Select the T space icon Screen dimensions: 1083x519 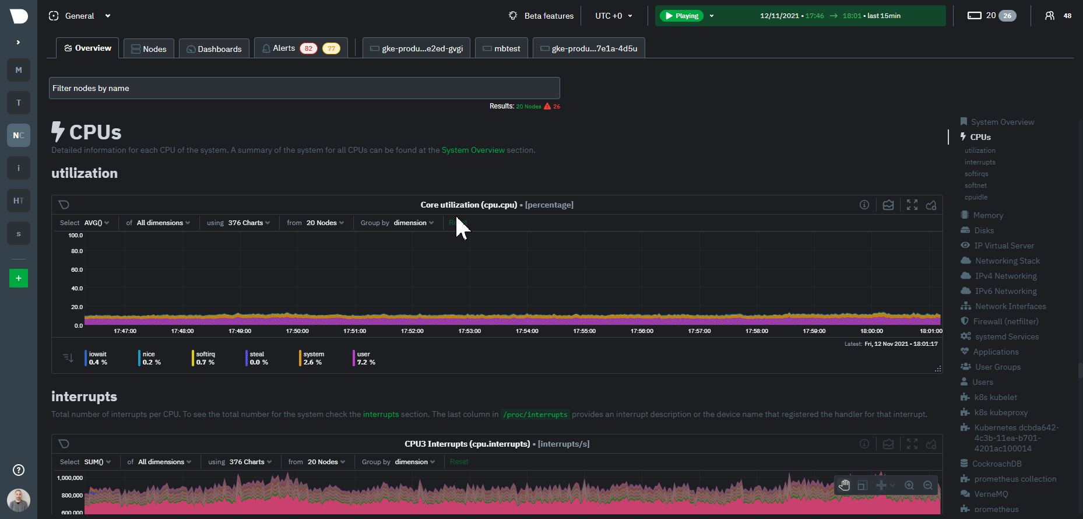pyautogui.click(x=19, y=103)
